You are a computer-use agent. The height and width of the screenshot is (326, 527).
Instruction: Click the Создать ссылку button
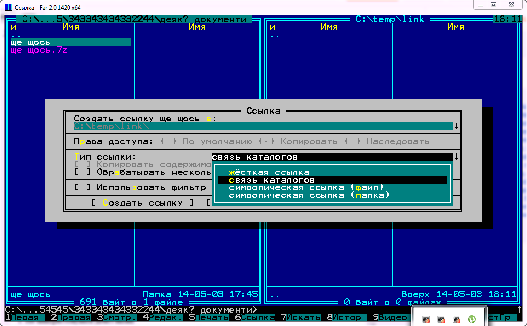[142, 203]
